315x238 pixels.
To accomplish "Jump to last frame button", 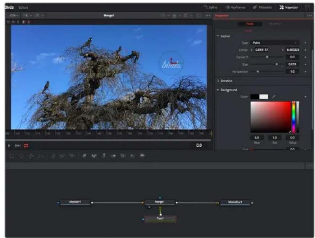I will (18, 146).
